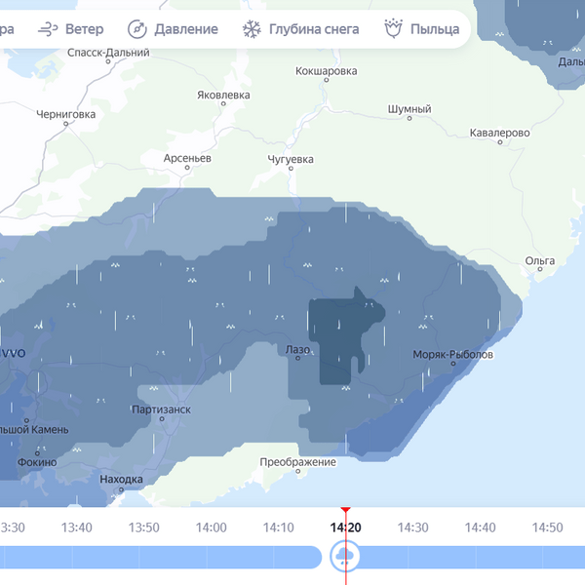Click the pollen flower icon

394,29
